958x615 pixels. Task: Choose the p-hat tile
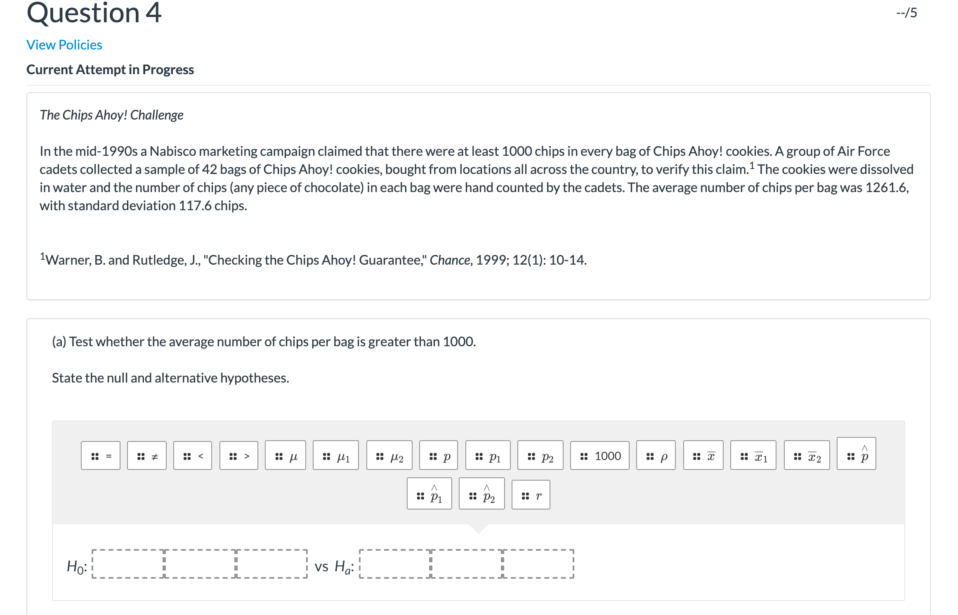coord(857,453)
